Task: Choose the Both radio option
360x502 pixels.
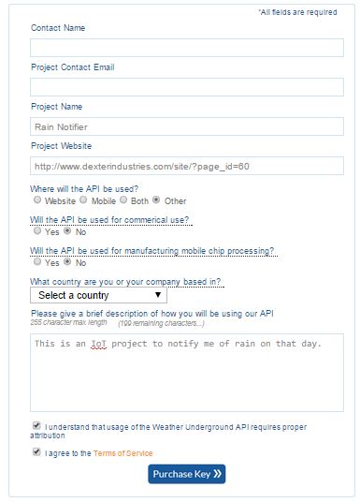Action: pos(123,199)
